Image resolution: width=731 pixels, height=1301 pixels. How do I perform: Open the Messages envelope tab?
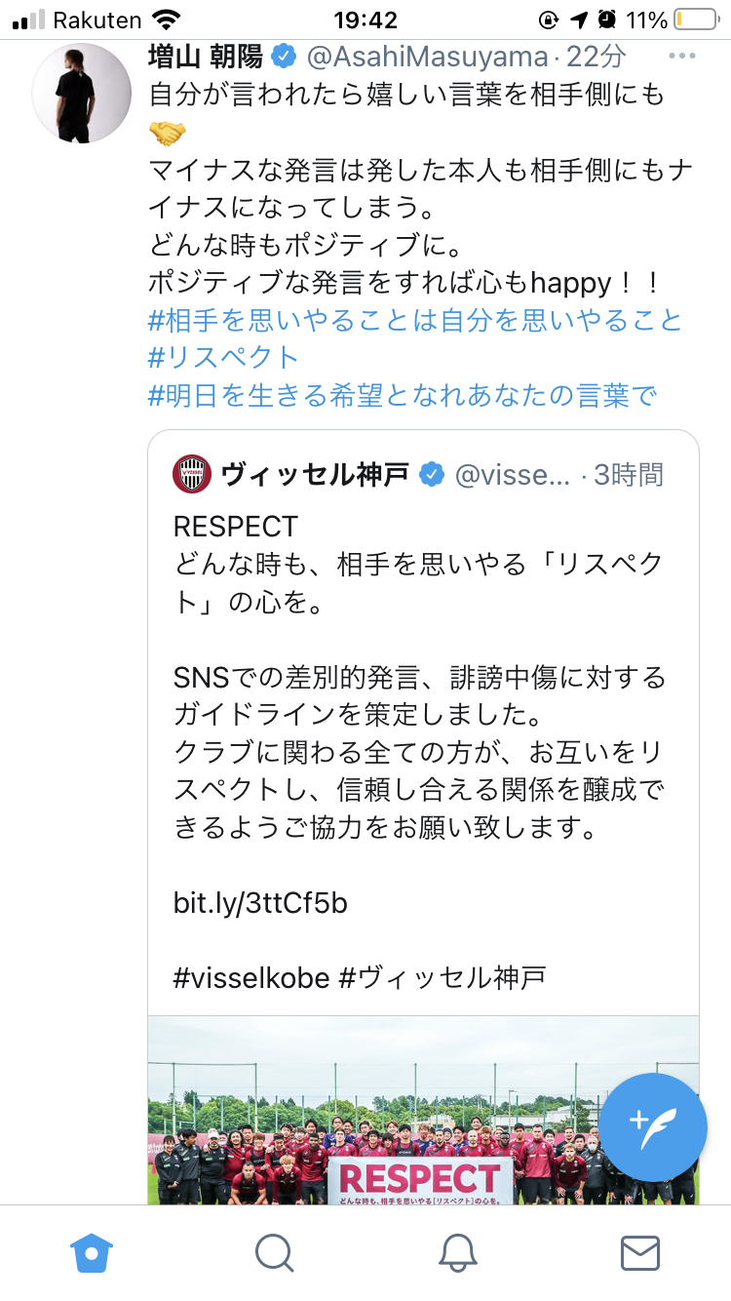click(640, 1252)
